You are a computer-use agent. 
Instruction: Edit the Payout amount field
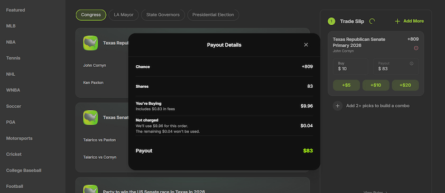pyautogui.click(x=396, y=66)
